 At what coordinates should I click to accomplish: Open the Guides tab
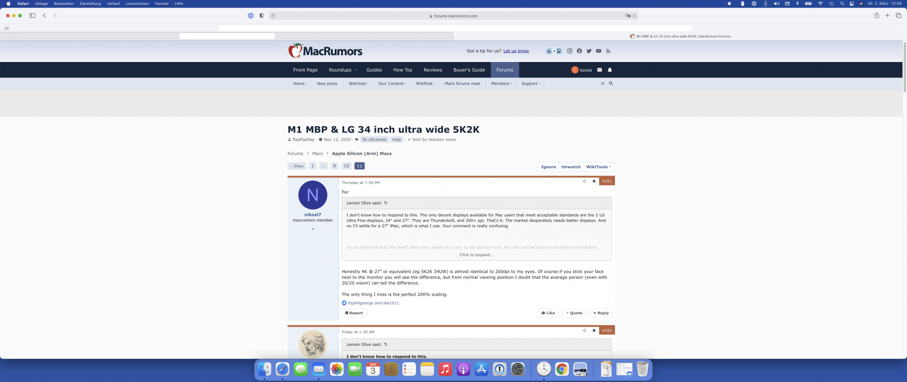click(x=374, y=70)
